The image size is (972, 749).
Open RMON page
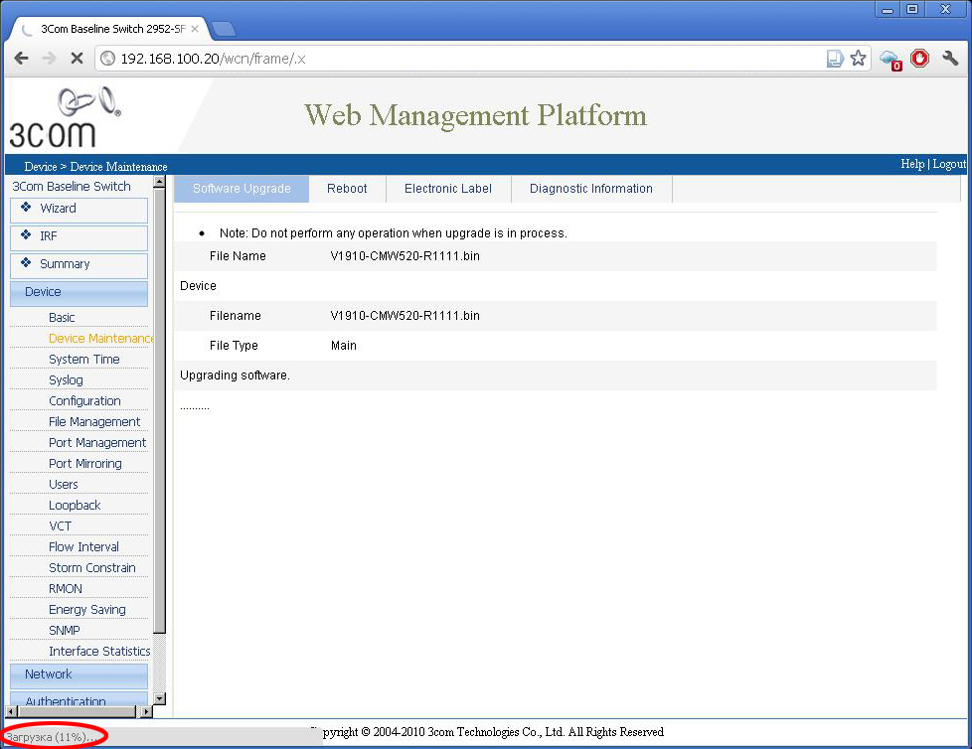point(65,588)
